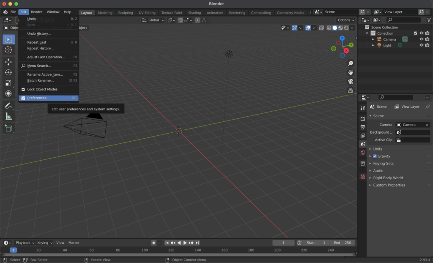Open the Playback dropdown in timeline

pyautogui.click(x=25, y=243)
